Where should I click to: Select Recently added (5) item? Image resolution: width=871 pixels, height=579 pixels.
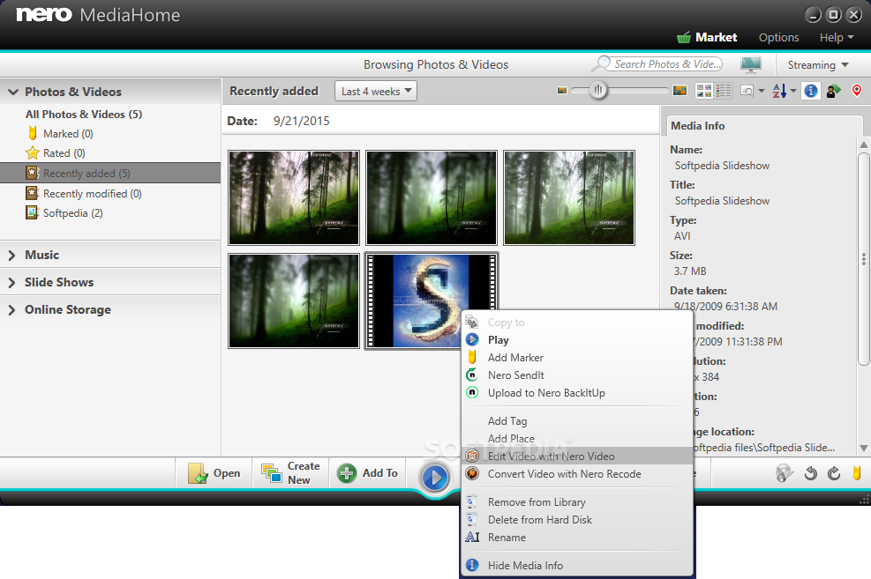coord(110,173)
